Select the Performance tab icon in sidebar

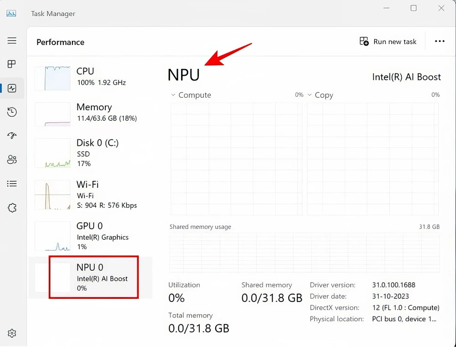click(12, 88)
